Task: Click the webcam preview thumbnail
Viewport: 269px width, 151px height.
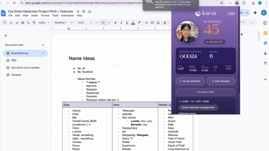Action: (x=187, y=32)
